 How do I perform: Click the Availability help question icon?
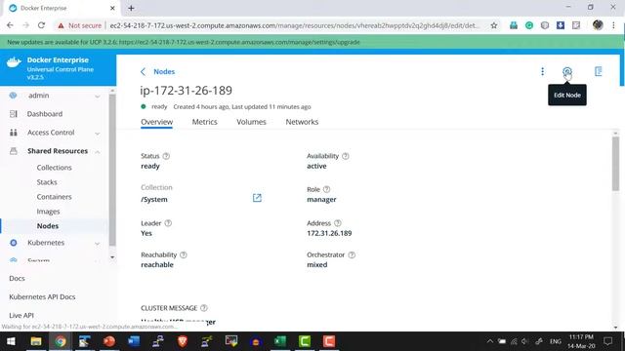(x=346, y=156)
